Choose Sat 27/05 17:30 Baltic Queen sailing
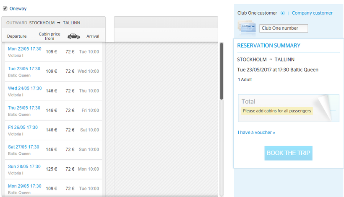Viewport: 344px width, 197px height. (23, 147)
